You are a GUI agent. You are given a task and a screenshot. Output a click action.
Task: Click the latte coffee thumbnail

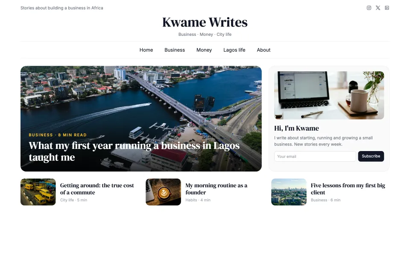click(x=163, y=192)
